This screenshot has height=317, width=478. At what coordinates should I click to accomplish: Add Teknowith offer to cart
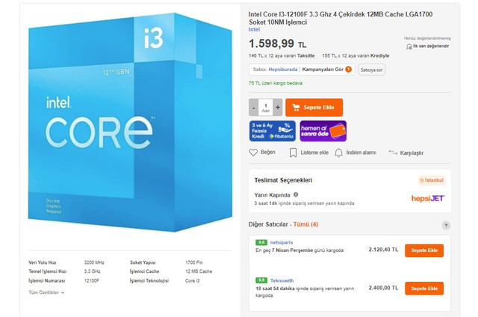point(423,288)
